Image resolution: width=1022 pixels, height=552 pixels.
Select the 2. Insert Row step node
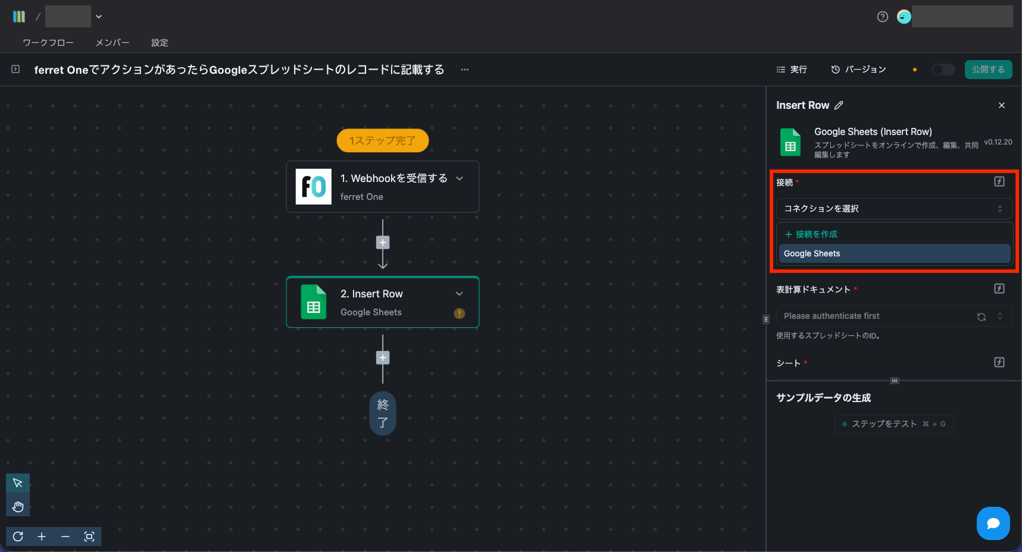coord(383,302)
